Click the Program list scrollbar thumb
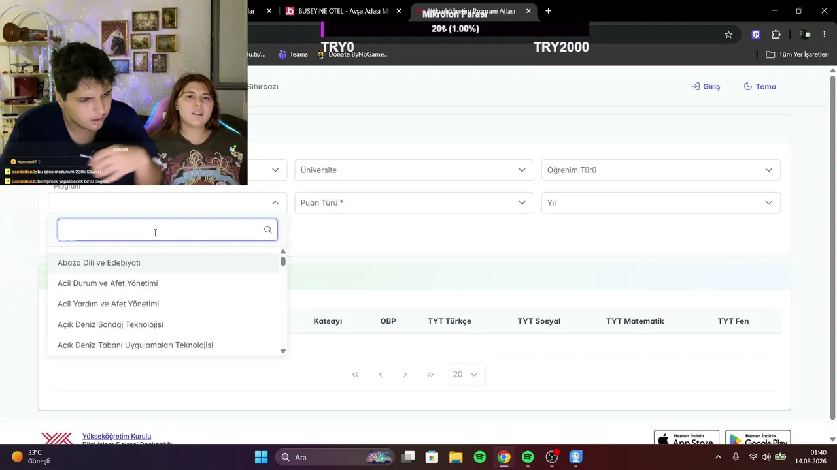Viewport: 837px width, 470px height. tap(283, 261)
